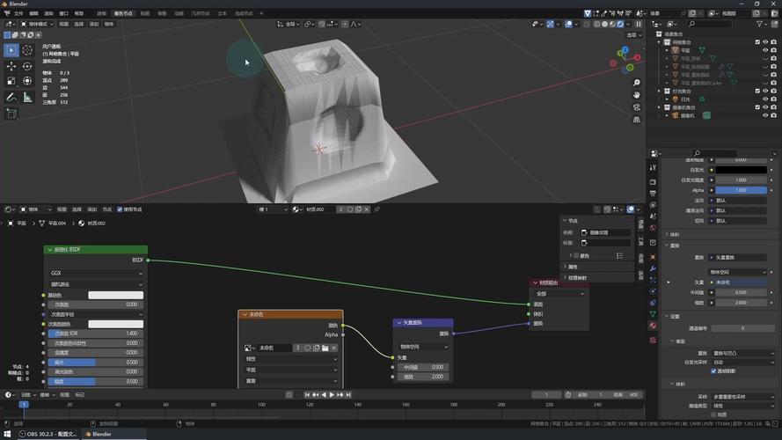Pause viewport render preview
Viewport: 782px width, 440px height.
click(x=639, y=24)
